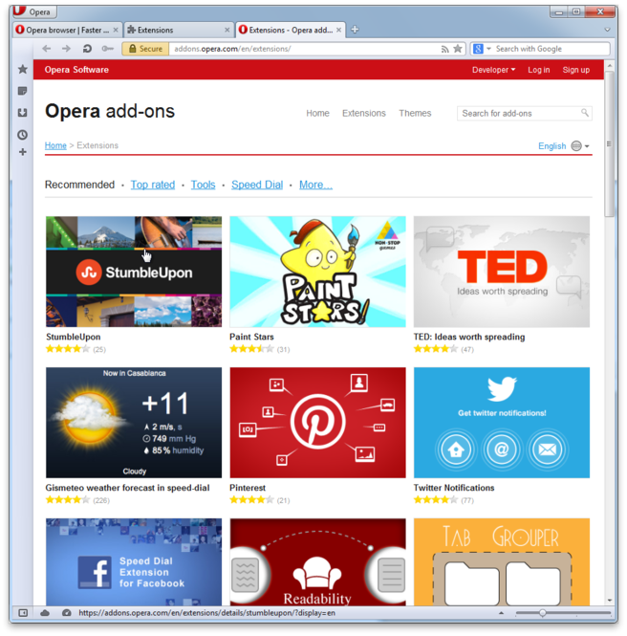Screen dimensions: 627x636
Task: Open the tab list dropdown arrow
Action: (607, 30)
